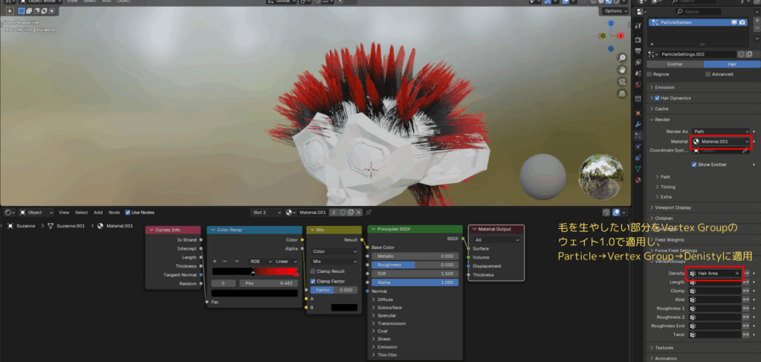Toggle fake user shield for Material.001
This screenshot has width=761, height=362.
click(343, 213)
